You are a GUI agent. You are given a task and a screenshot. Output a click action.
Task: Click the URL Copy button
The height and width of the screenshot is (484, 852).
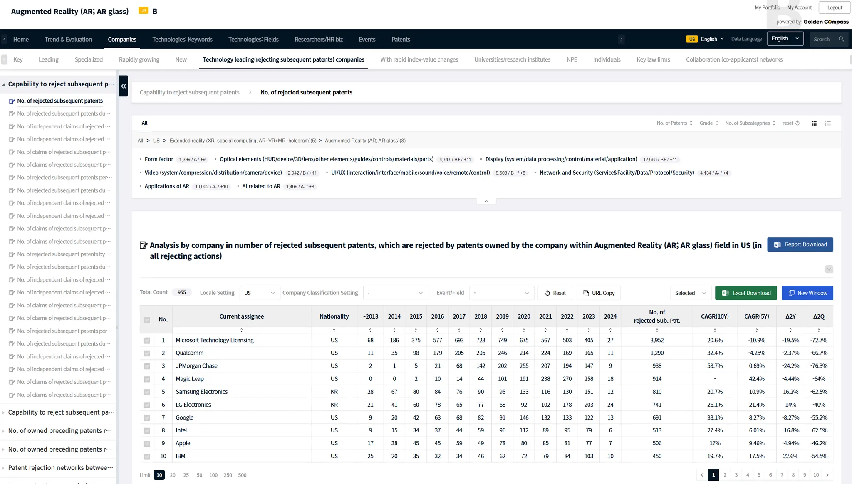point(599,293)
